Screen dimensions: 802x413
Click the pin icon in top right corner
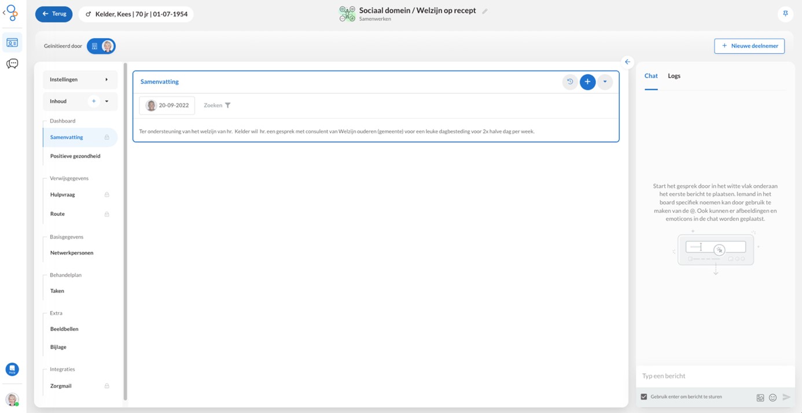[x=785, y=13]
